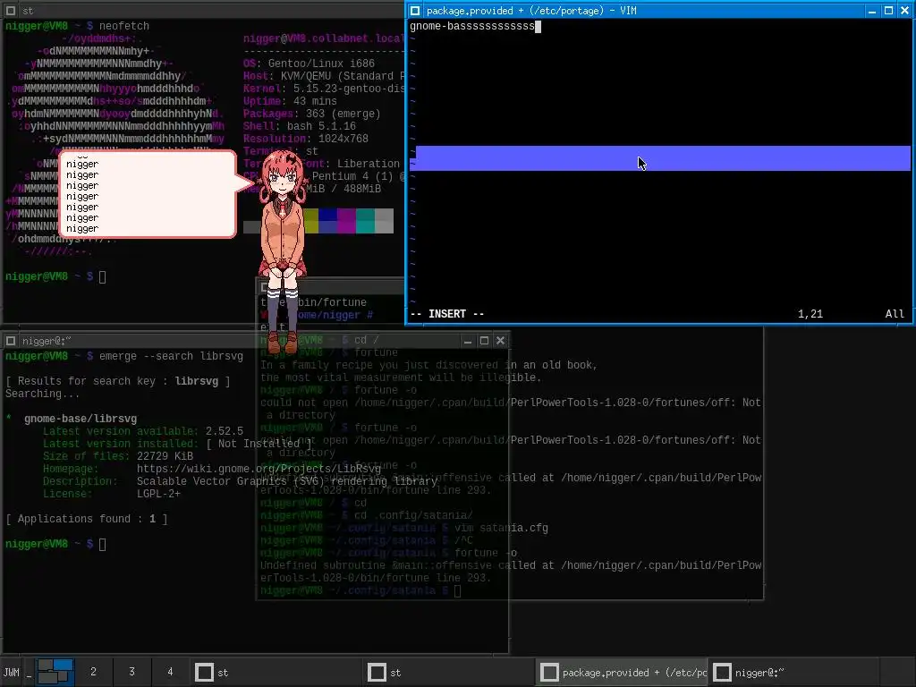Click the 'Resolution: 1024x768' neofetch line
916x687 pixels.
pyautogui.click(x=306, y=139)
